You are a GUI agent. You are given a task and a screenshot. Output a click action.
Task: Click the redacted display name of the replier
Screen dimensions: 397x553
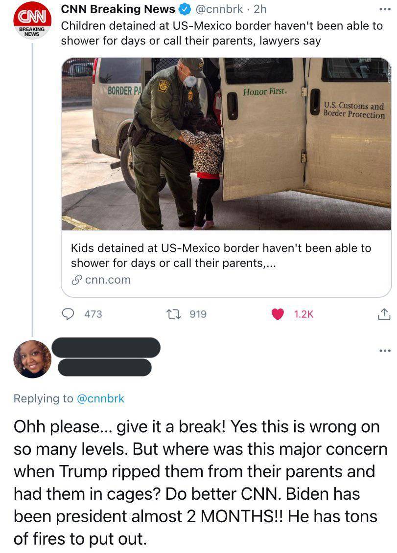click(106, 347)
